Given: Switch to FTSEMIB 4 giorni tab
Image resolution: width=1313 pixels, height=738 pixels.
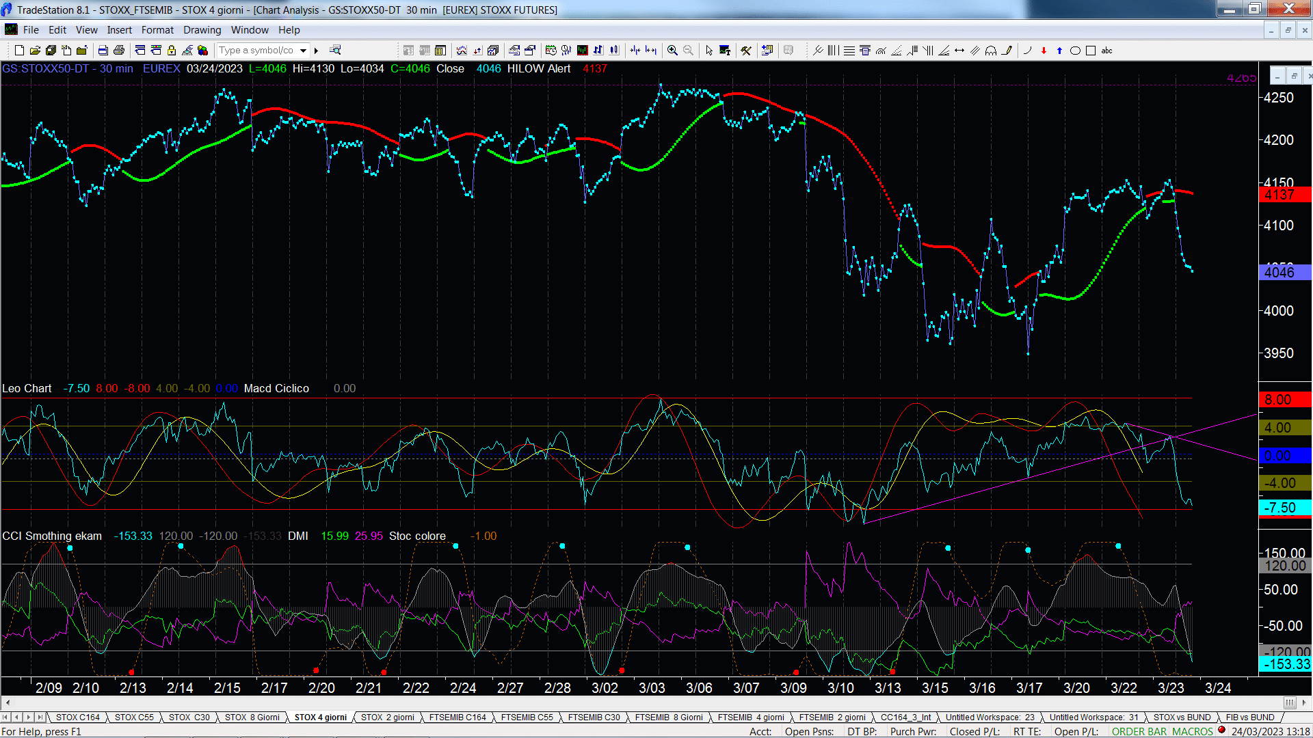Looking at the screenshot, I should tap(751, 717).
